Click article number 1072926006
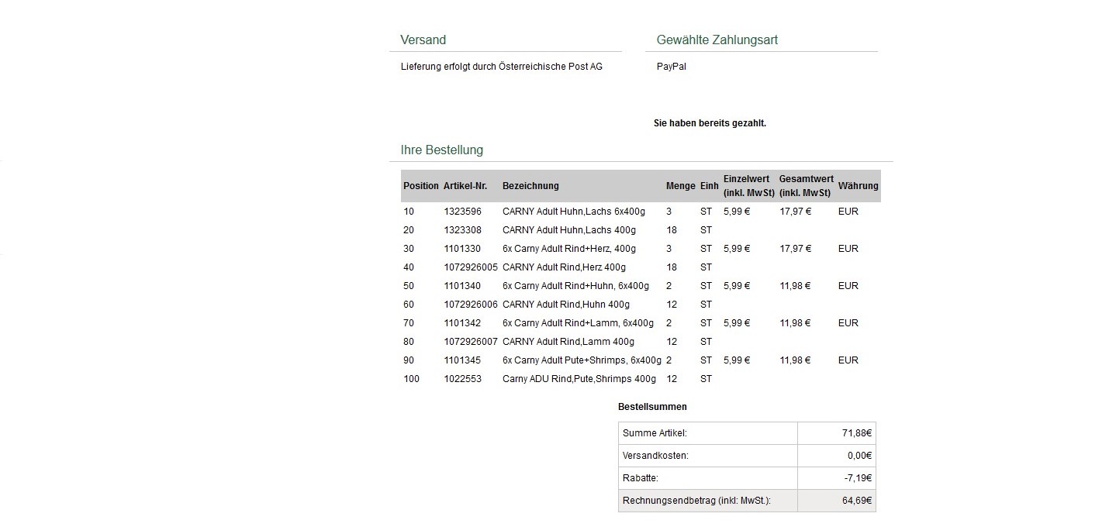This screenshot has width=1116, height=527. pos(470,305)
